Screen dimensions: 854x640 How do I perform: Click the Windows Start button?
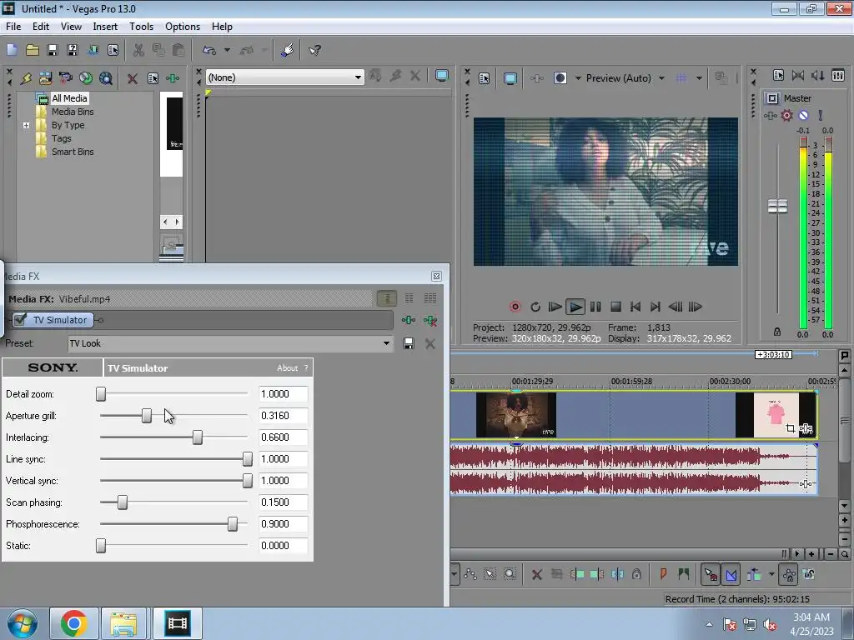tap(22, 623)
